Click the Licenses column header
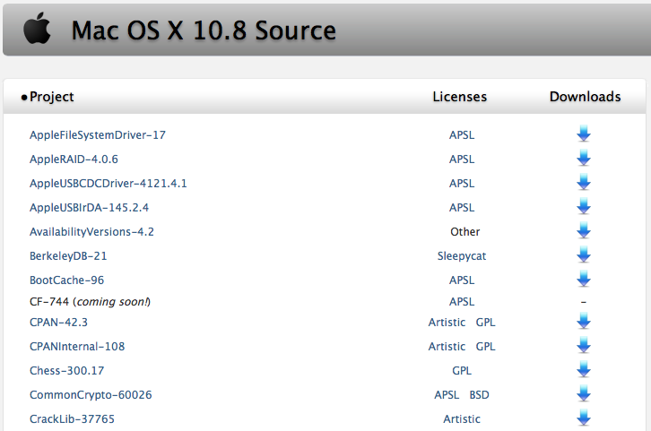Image resolution: width=651 pixels, height=431 pixels. [x=460, y=97]
